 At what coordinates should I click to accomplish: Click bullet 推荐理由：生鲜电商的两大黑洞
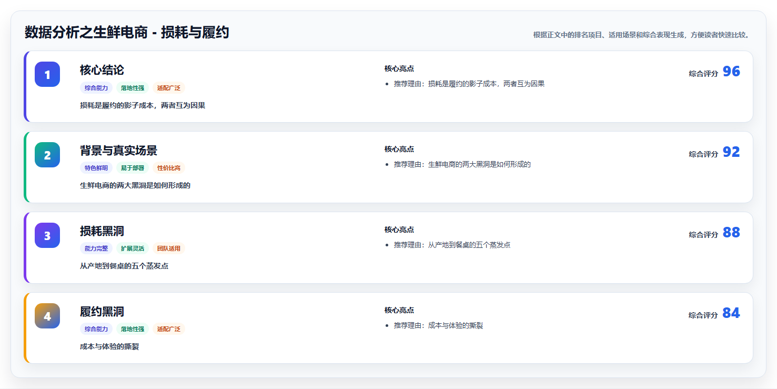[x=462, y=164]
